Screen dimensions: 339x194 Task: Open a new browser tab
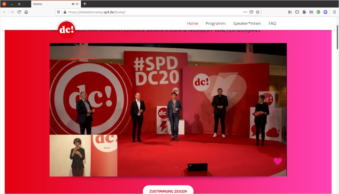click(x=84, y=4)
